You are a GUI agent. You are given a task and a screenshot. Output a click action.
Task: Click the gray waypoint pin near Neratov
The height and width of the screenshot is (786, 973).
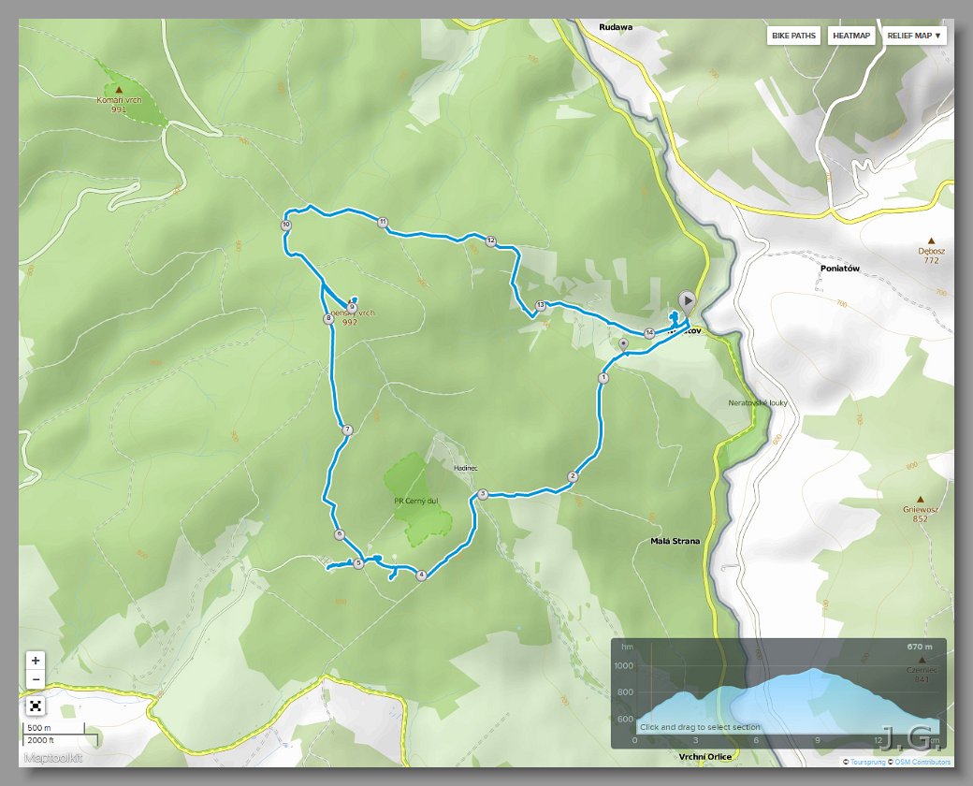click(624, 344)
